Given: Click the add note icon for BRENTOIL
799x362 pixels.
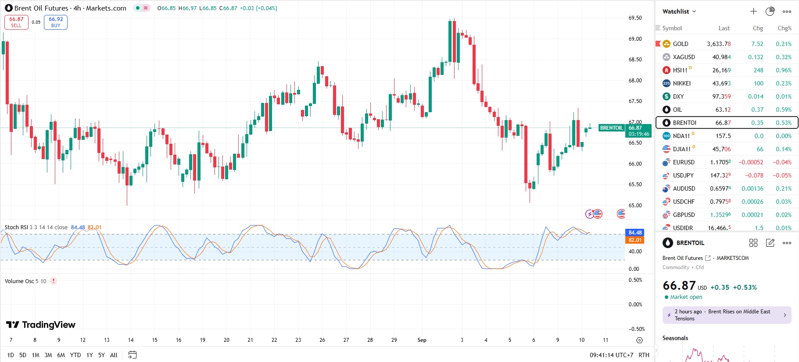Looking at the screenshot, I should pos(770,243).
